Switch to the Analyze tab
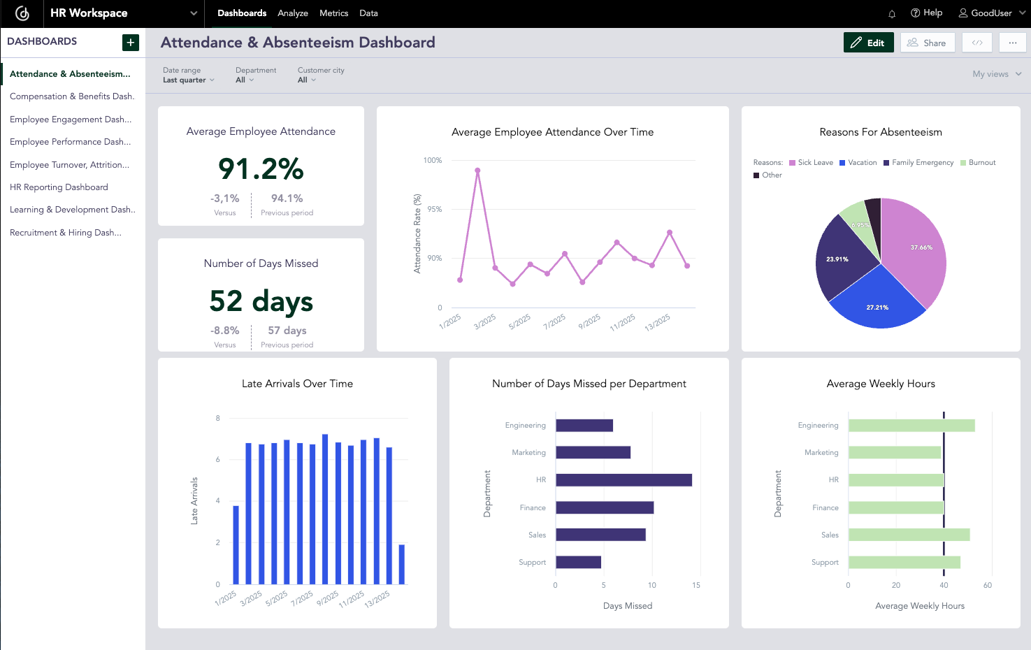This screenshot has height=650, width=1031. point(292,13)
